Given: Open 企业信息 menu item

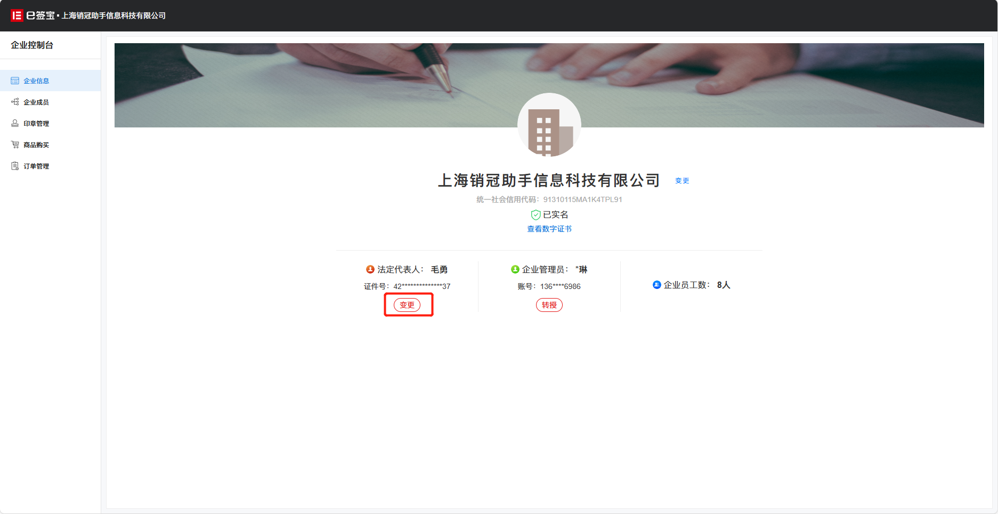Looking at the screenshot, I should click(x=50, y=81).
